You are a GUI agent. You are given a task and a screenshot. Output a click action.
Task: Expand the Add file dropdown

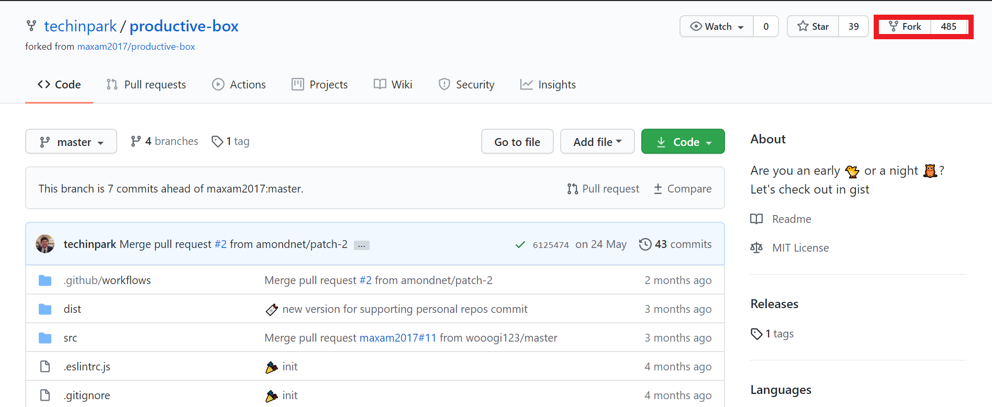[597, 142]
